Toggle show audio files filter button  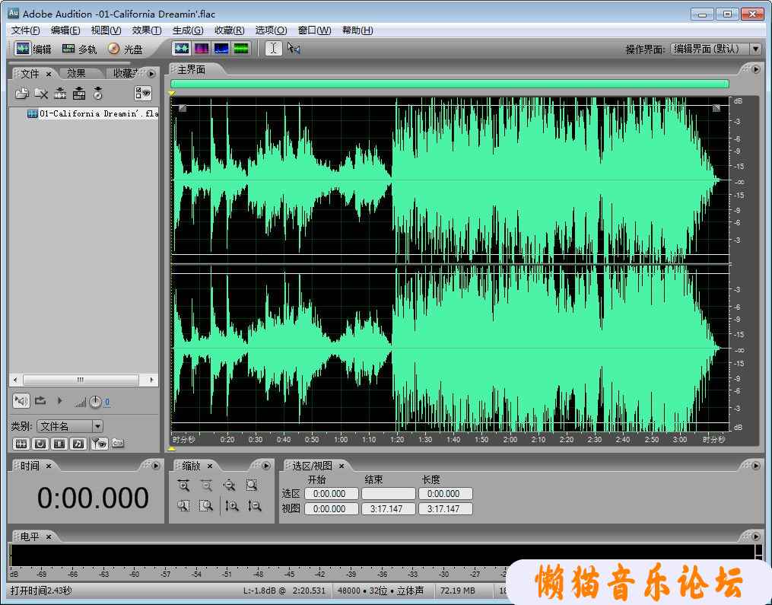tap(21, 444)
